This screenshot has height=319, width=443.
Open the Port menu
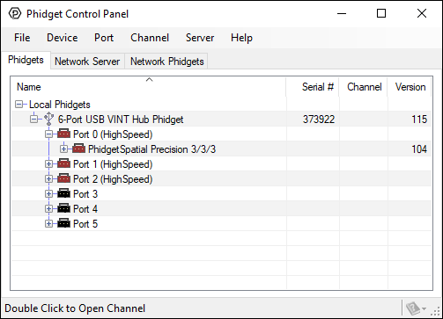coord(104,38)
